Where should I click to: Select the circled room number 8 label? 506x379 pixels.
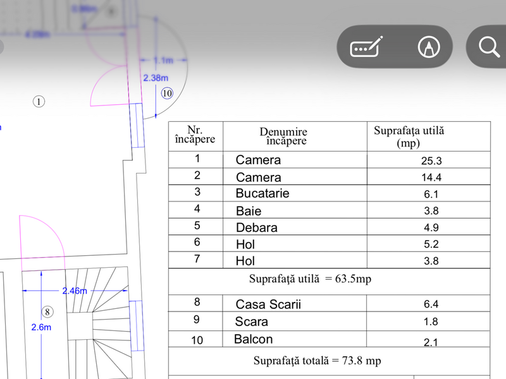47,312
